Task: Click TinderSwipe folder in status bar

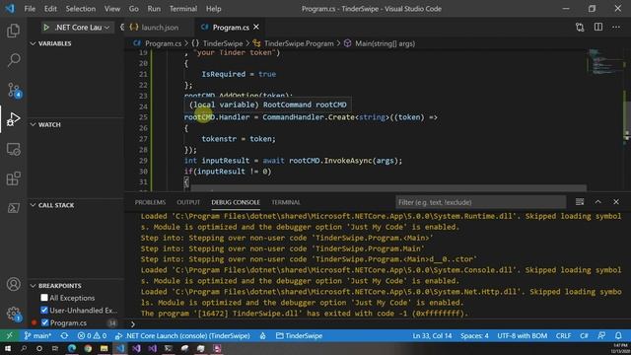Action: (x=299, y=335)
